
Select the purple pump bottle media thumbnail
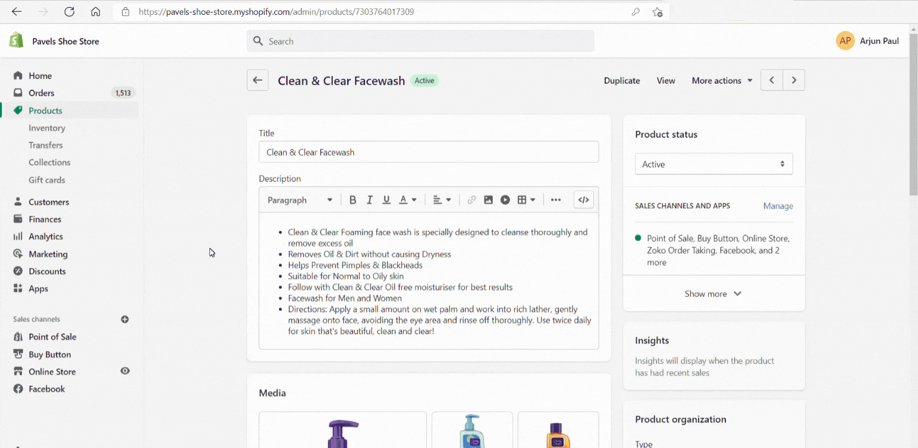343,430
